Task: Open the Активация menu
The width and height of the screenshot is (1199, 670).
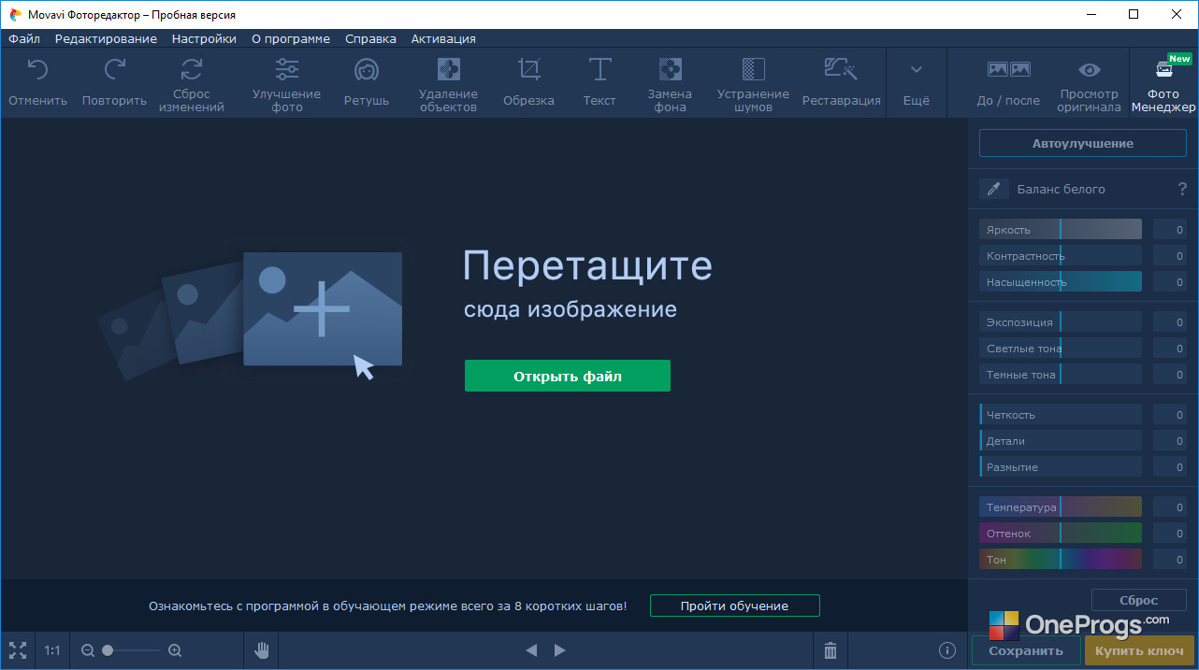Action: pyautogui.click(x=443, y=38)
